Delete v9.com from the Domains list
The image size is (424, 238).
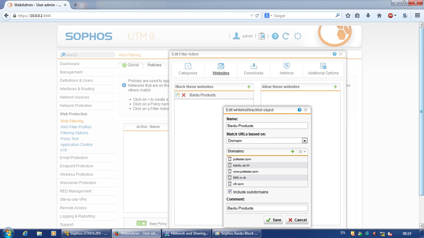click(230, 184)
